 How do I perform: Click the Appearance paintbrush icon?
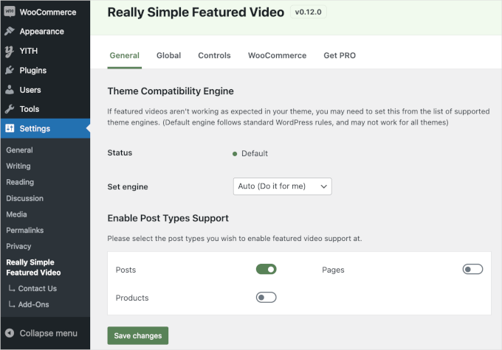(10, 32)
